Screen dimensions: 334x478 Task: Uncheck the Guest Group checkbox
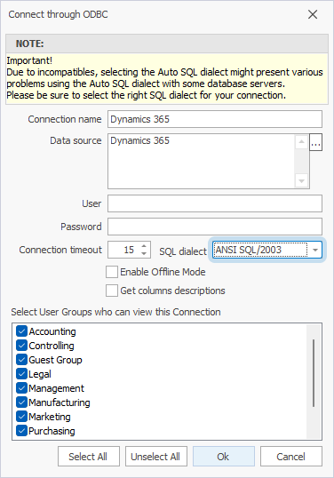click(21, 360)
